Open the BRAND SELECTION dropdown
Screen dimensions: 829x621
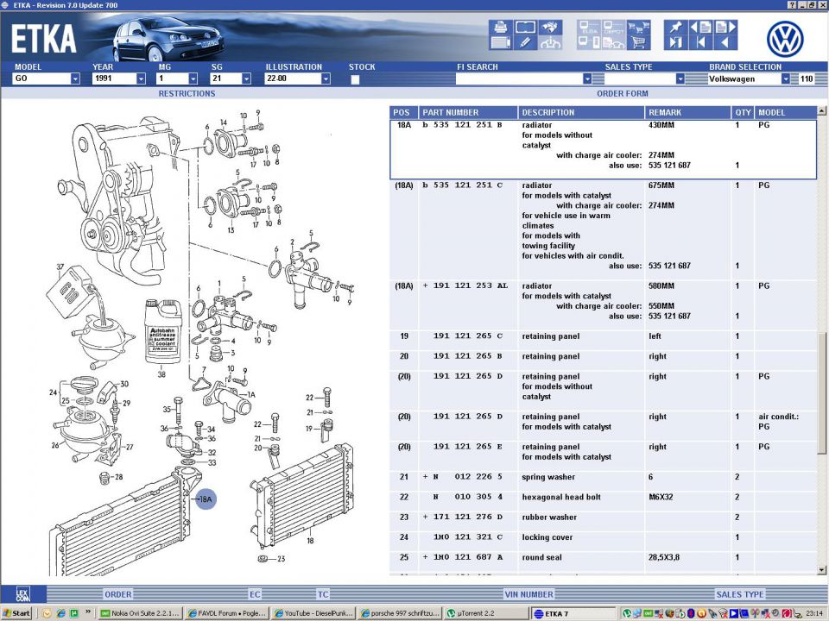[x=786, y=78]
